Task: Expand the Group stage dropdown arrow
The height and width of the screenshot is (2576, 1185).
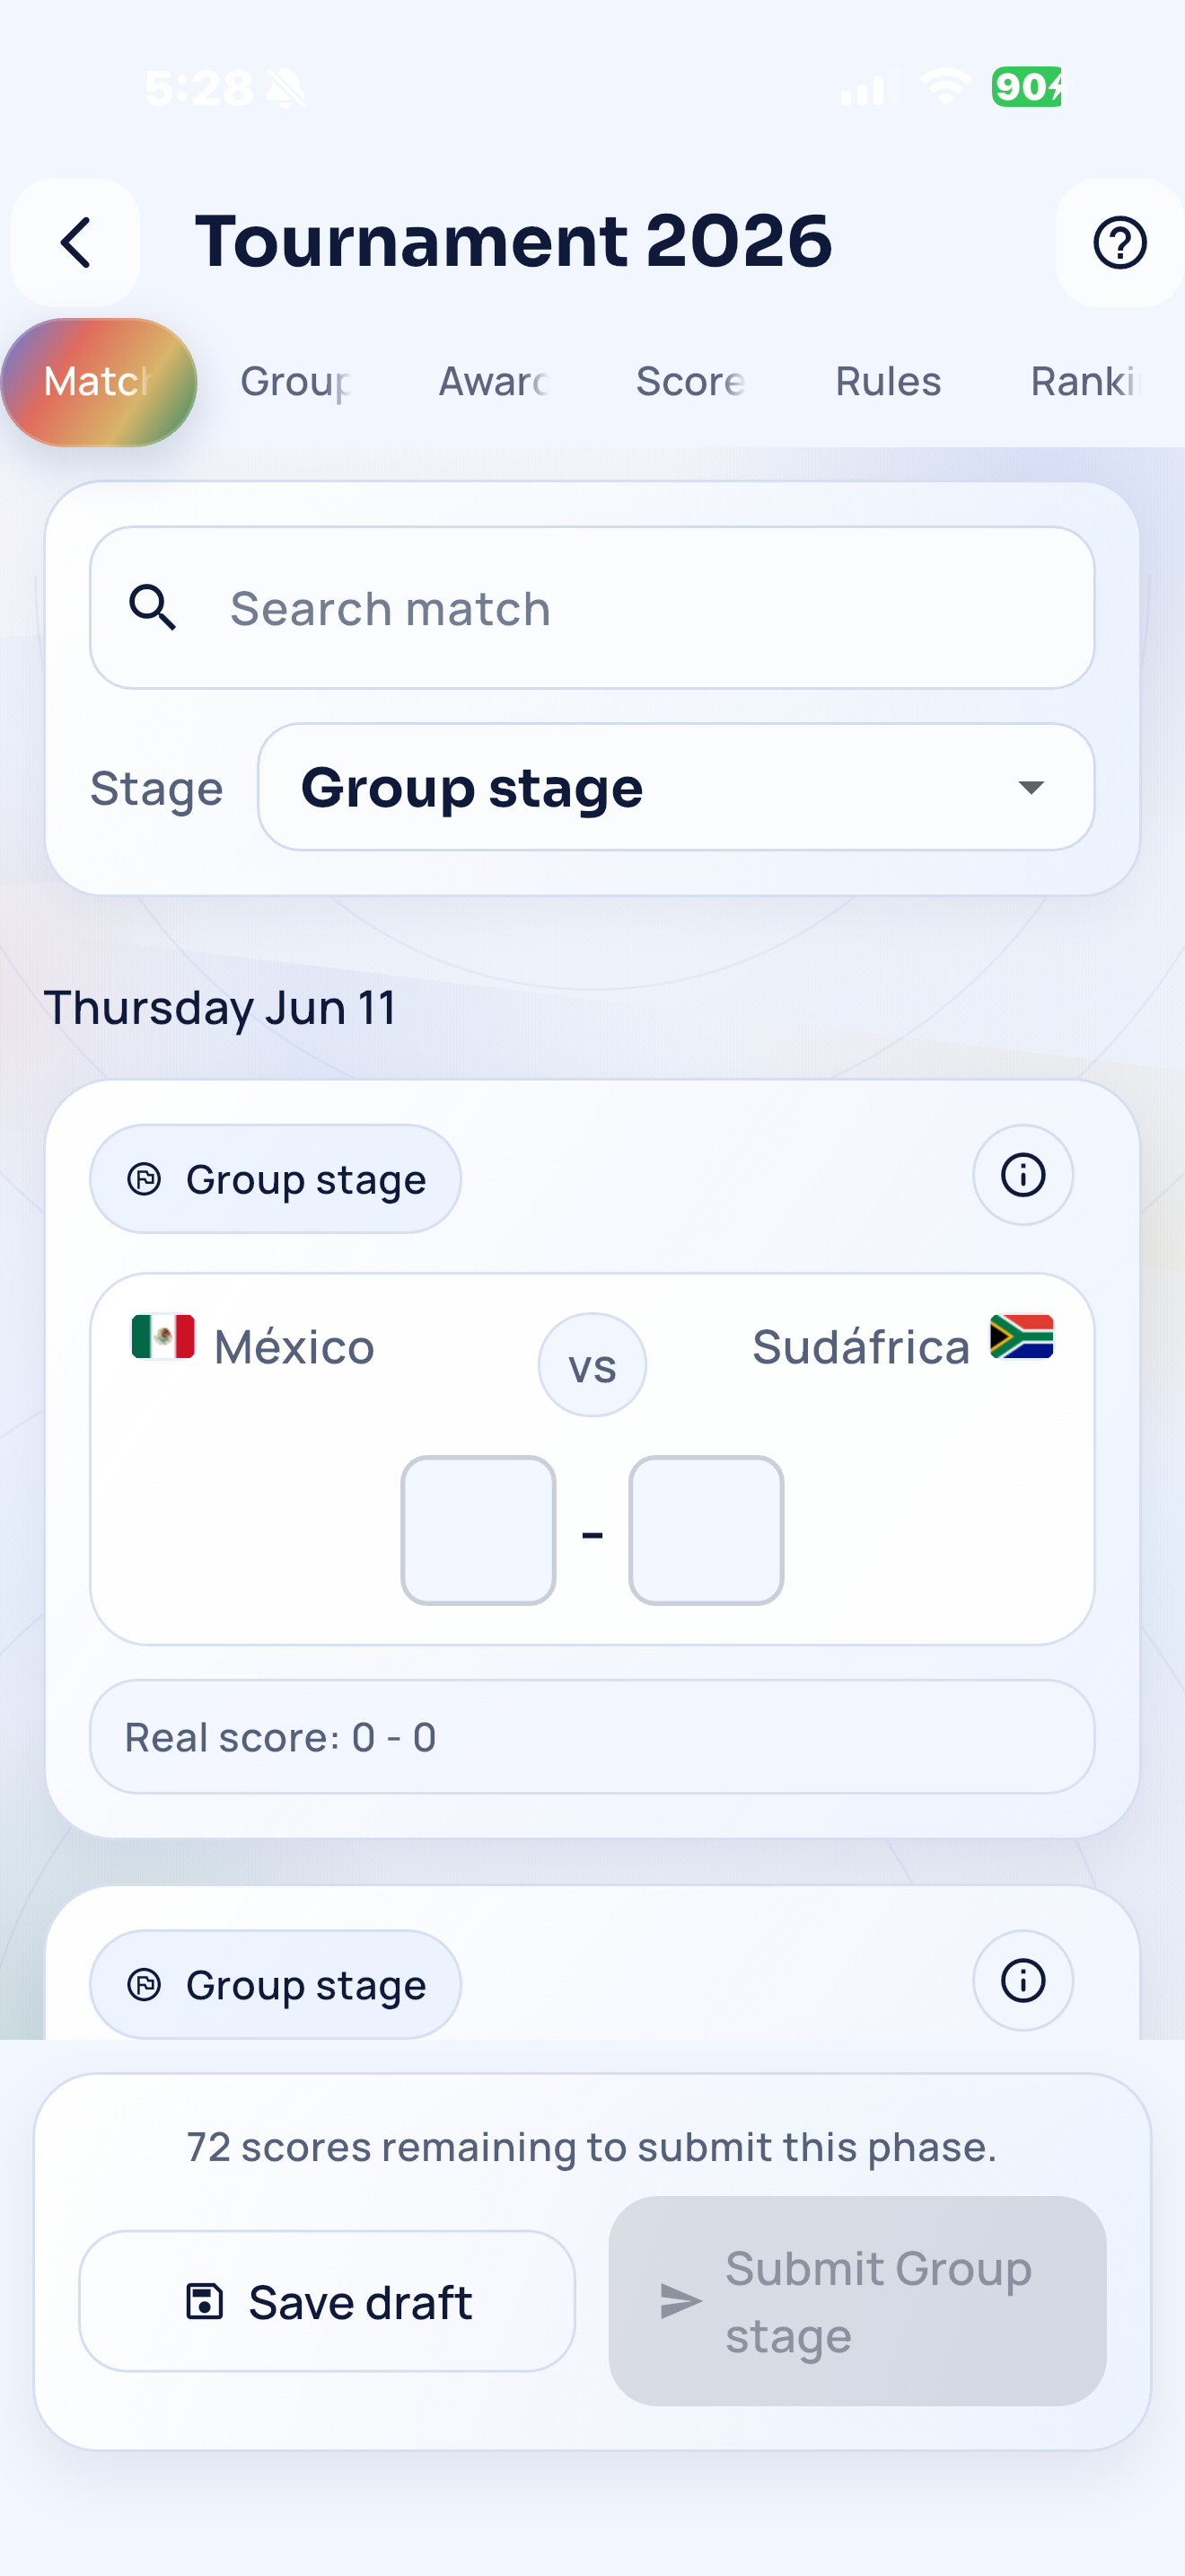Action: (x=1031, y=787)
